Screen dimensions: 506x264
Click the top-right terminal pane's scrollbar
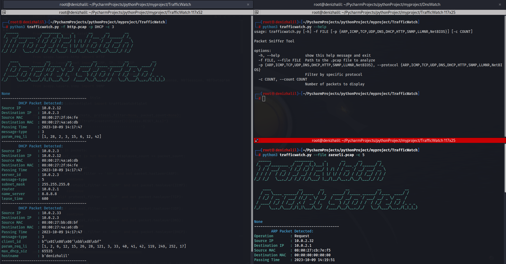[x=505, y=76]
